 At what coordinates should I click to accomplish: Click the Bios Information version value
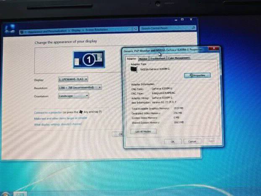164,102
